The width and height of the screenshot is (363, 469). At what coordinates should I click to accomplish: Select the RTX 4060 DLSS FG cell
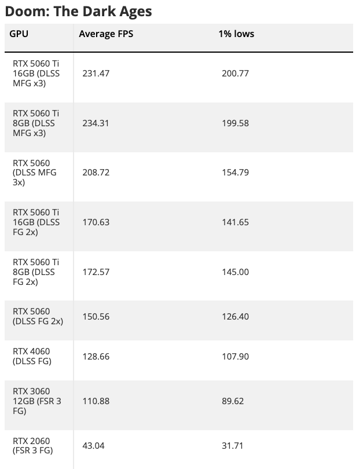(x=32, y=356)
